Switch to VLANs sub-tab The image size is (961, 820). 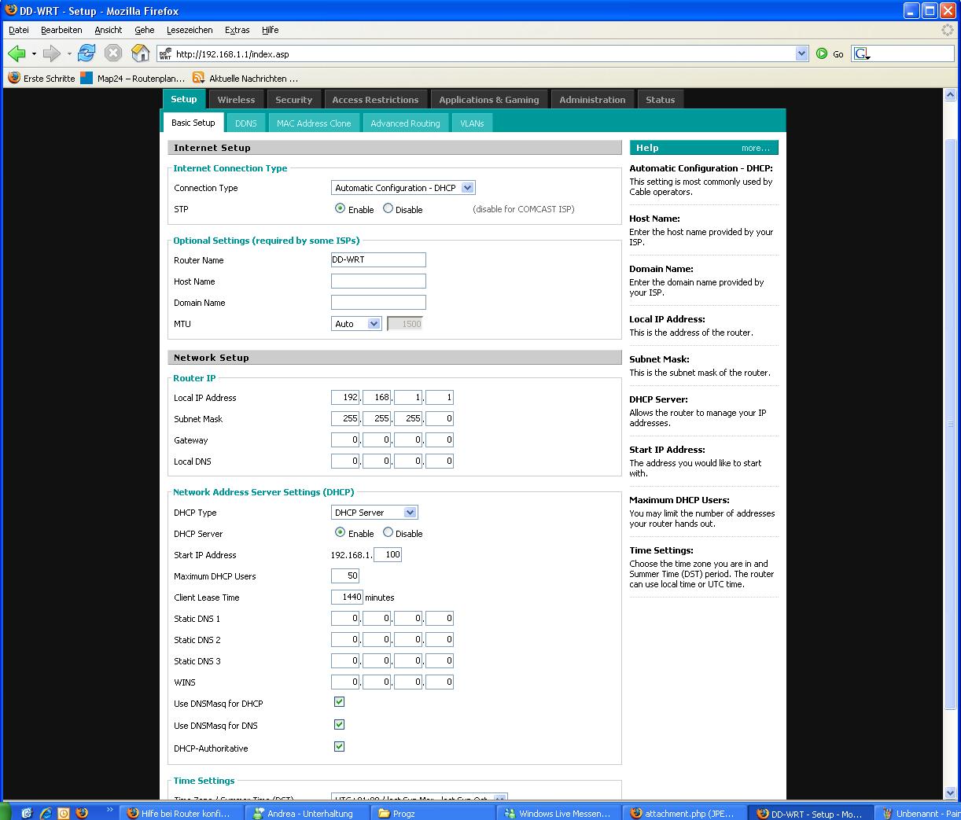(x=472, y=123)
